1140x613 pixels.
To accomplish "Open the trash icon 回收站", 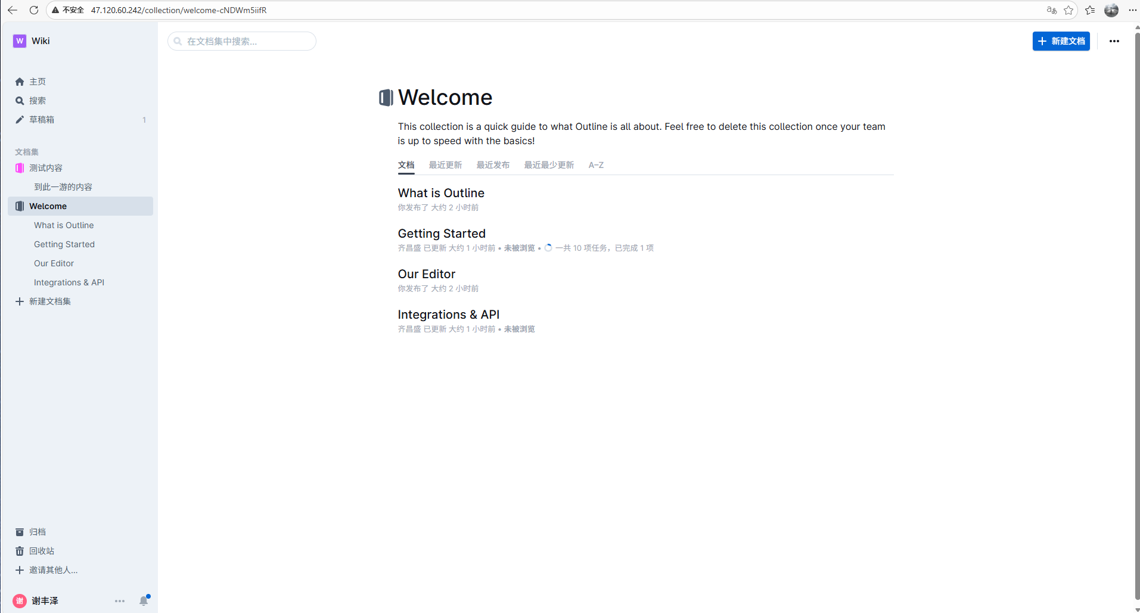I will (x=20, y=551).
